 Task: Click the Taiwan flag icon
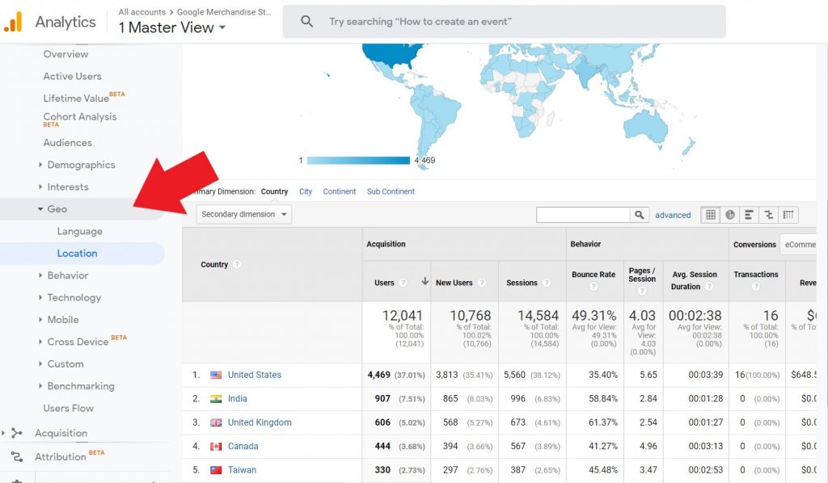coord(216,470)
